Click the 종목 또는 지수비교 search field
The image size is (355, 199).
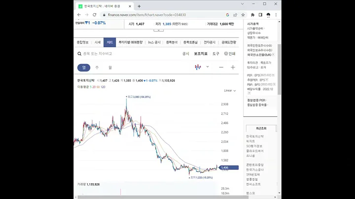(x=98, y=54)
